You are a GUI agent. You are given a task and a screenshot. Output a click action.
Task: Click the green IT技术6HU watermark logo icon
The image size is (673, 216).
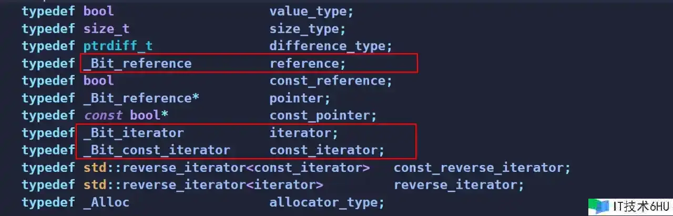(x=597, y=207)
